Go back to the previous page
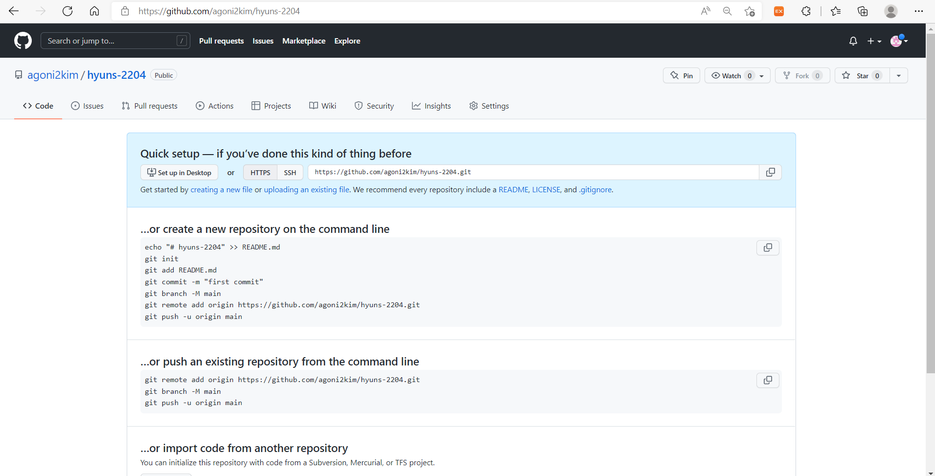 [14, 11]
